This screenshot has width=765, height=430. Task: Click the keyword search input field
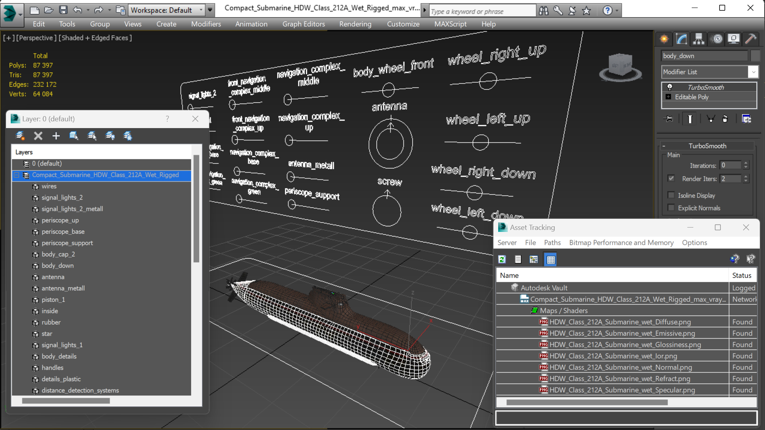click(482, 11)
